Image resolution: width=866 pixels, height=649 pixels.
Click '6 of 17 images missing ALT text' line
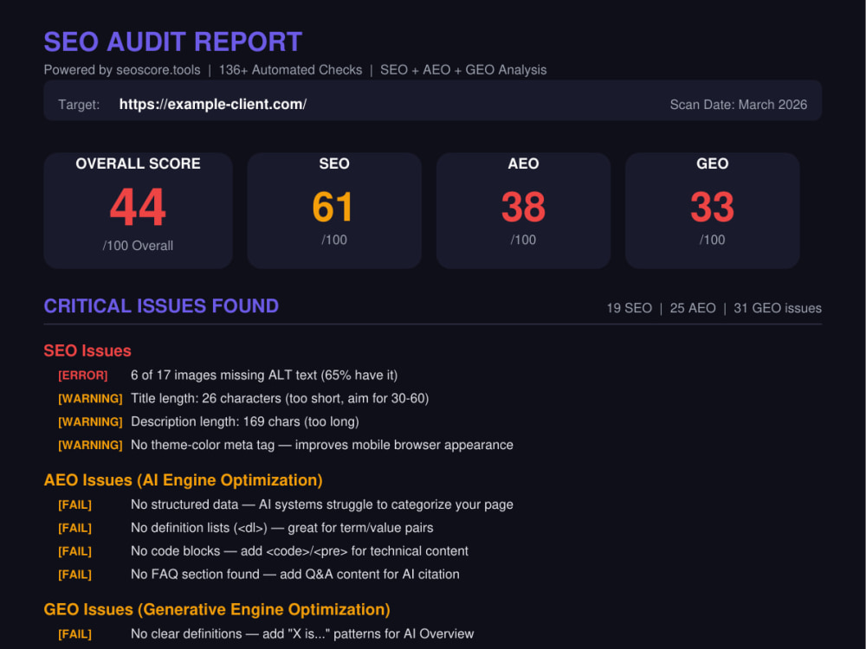point(264,376)
